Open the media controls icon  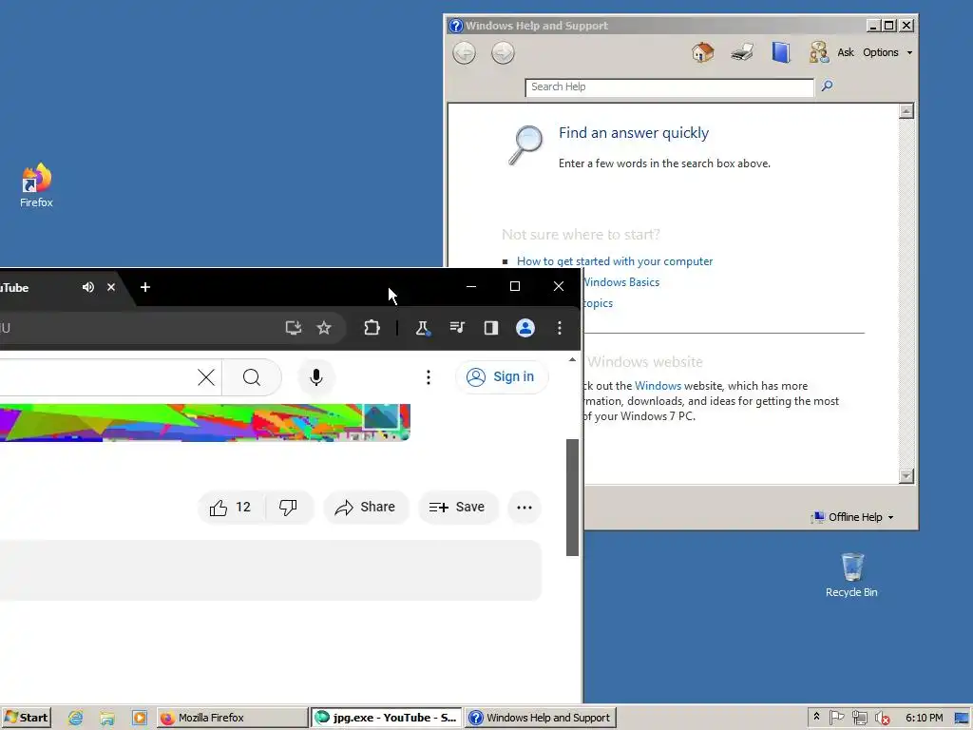click(x=457, y=327)
